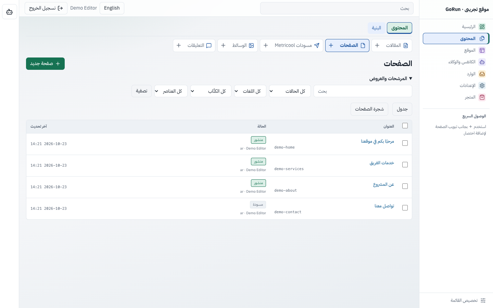This screenshot has width=493, height=308.
Task: Collapse the المرشحات والعروض section
Action: [391, 78]
